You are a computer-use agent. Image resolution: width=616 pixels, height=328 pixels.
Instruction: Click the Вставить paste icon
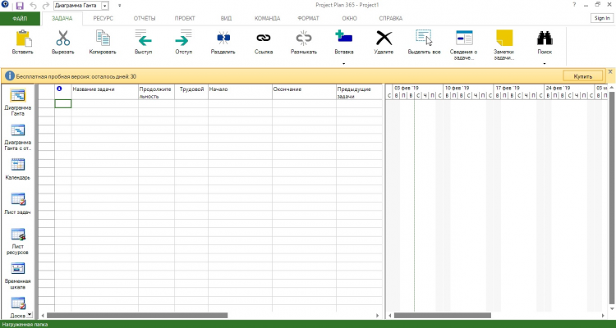23,39
